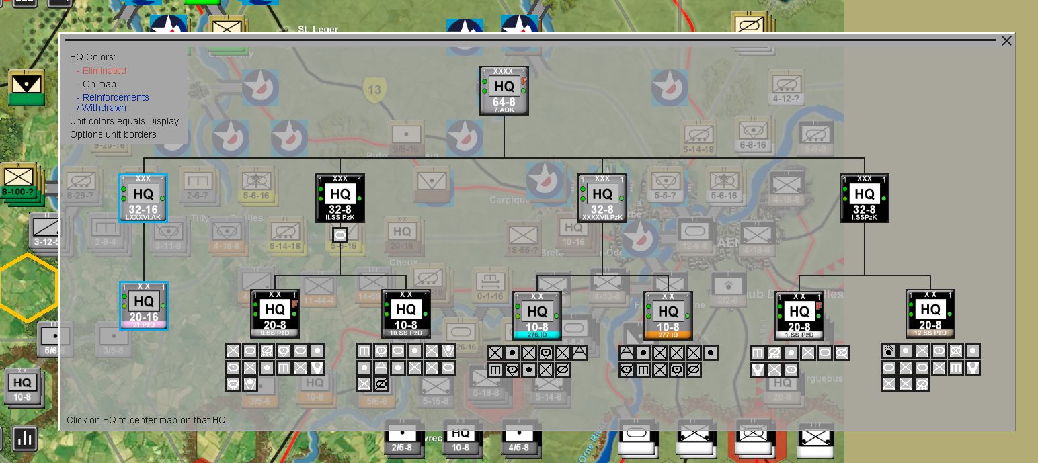Click the 'On map' legend entry
1038x463 pixels.
[99, 84]
